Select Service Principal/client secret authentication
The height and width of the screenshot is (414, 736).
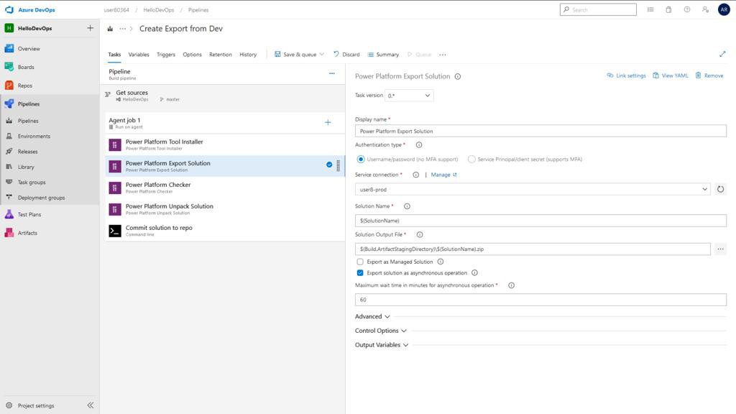point(471,159)
